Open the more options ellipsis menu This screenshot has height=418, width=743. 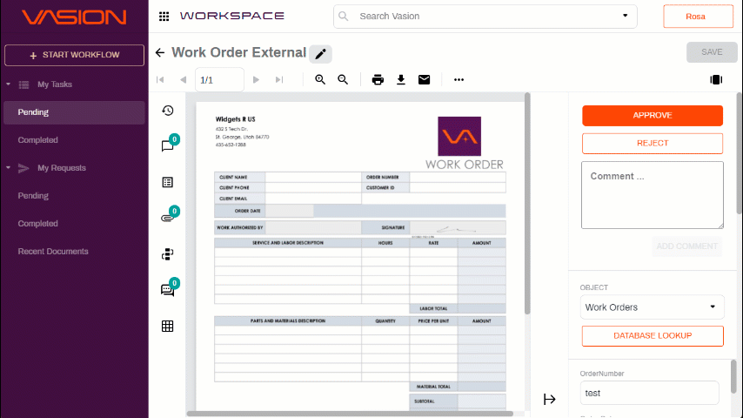pos(459,80)
